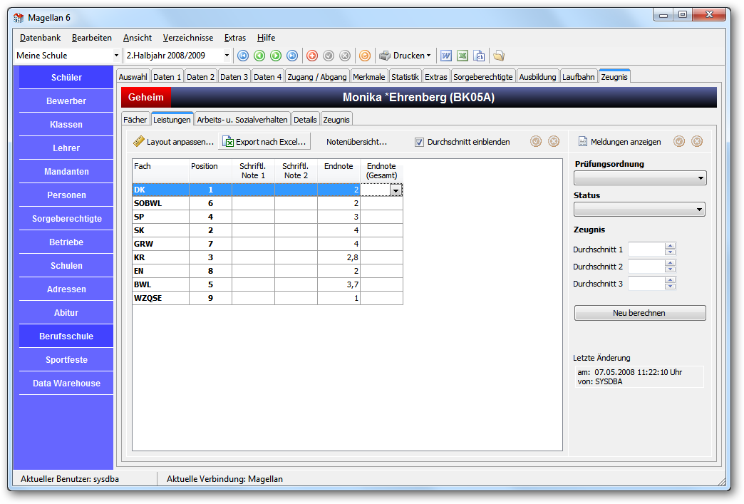744x504 pixels.
Task: Switch to the Arbeits- u. Sozialverhalten tab
Action: click(242, 120)
